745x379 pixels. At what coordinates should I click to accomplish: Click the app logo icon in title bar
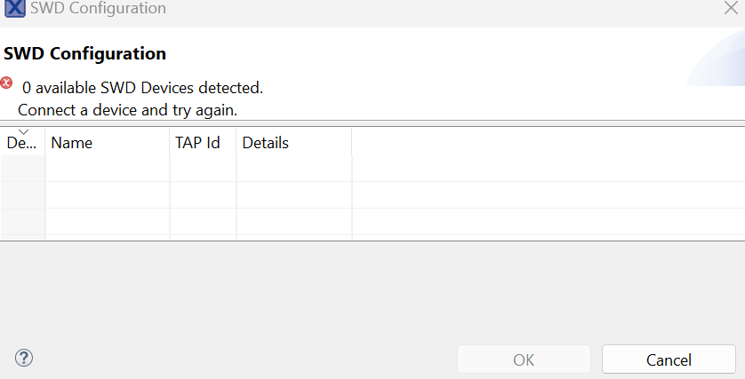pyautogui.click(x=14, y=8)
